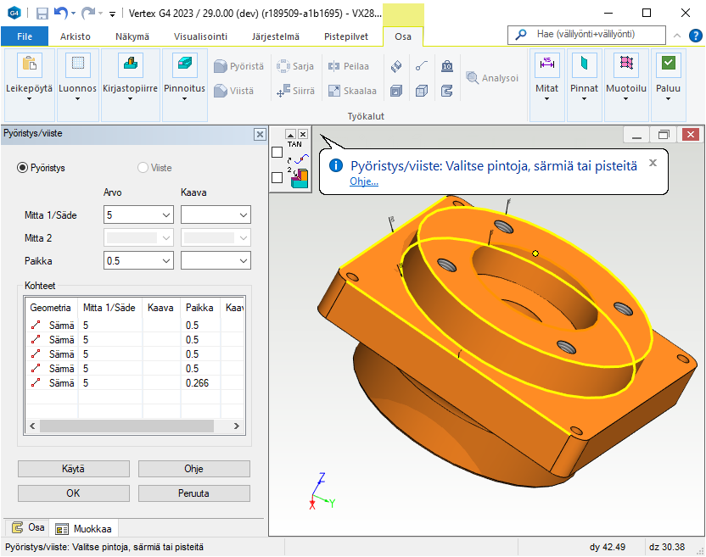Select the Pinnoitus extrude tool
Image resolution: width=706 pixels, height=557 pixels.
184,65
